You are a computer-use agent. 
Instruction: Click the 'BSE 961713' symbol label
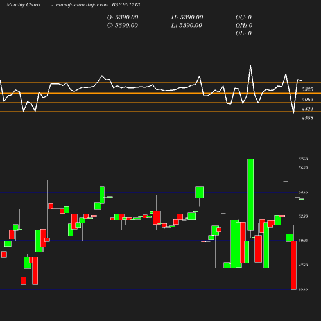coord(126,4)
